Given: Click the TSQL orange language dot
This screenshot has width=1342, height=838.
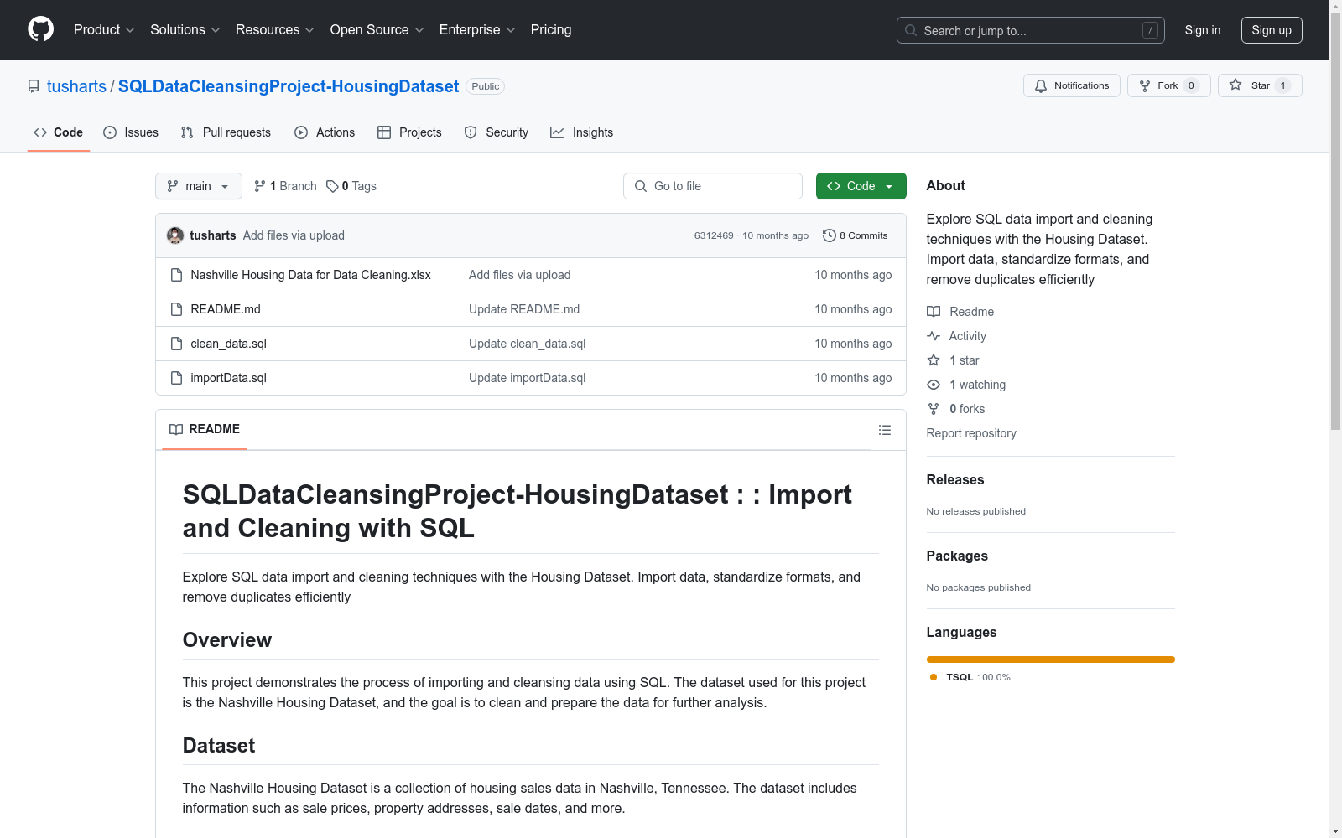Looking at the screenshot, I should click(x=934, y=677).
